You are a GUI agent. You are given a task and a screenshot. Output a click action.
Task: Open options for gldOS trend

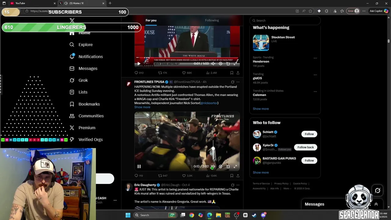[315, 75]
